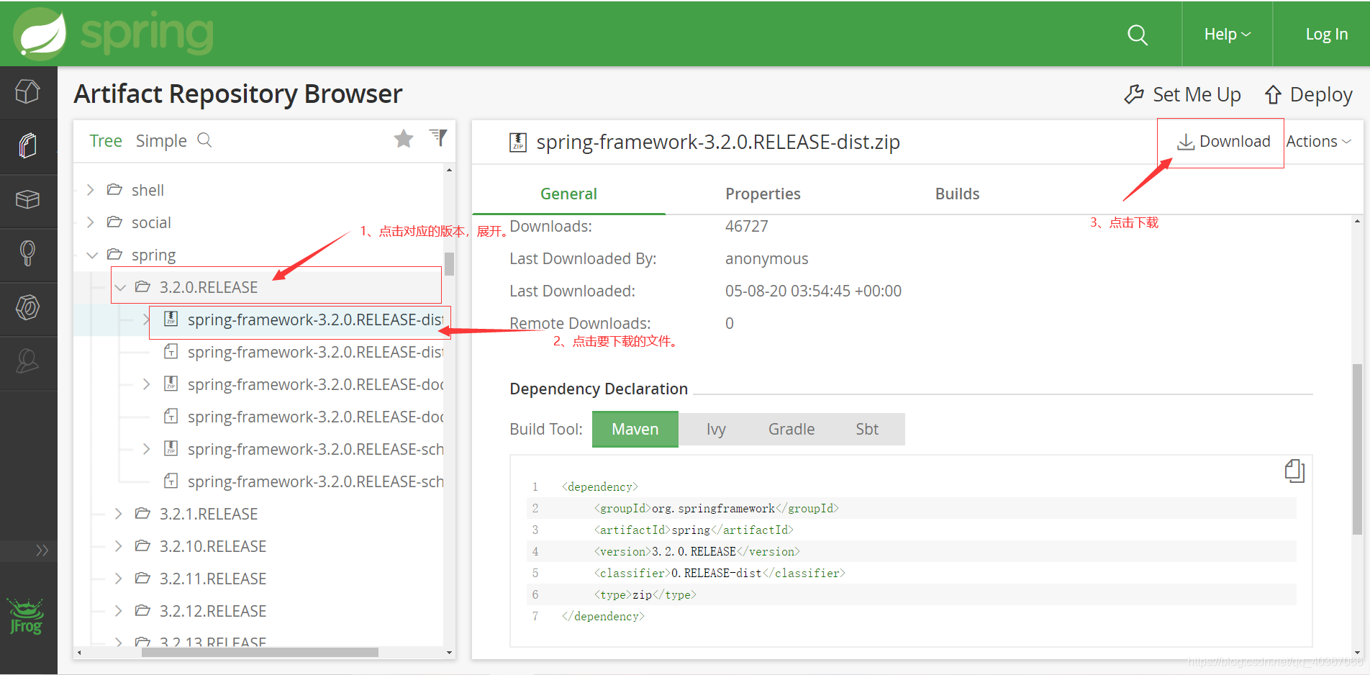
Task: Click the favorites star icon
Action: [x=404, y=139]
